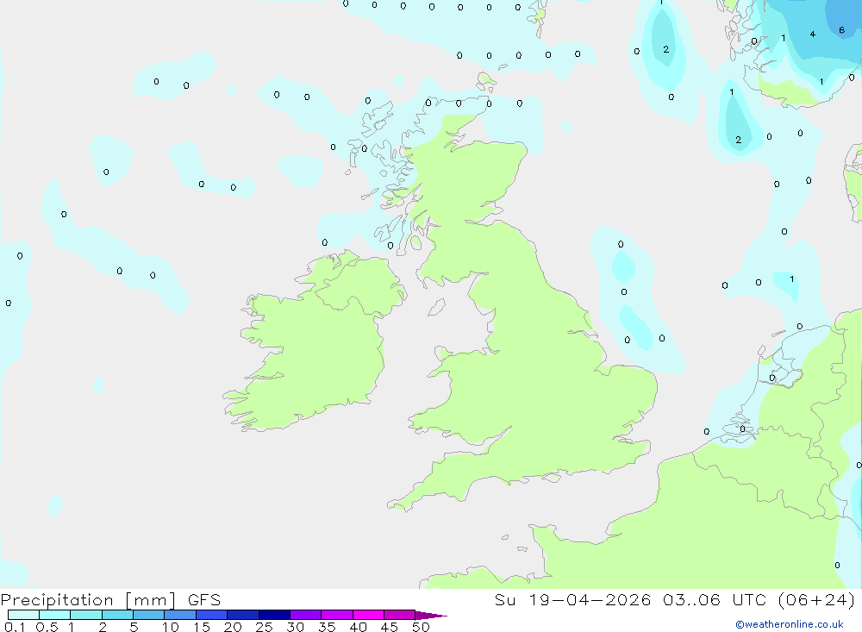
Task: Click the '4' precipitation value on map
Action: [x=813, y=34]
